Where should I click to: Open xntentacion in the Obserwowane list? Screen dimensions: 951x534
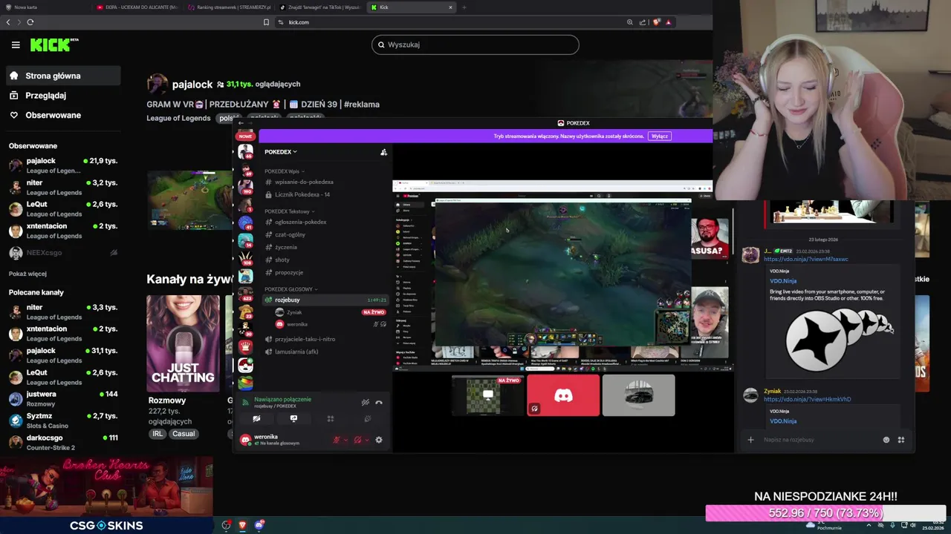coord(62,231)
